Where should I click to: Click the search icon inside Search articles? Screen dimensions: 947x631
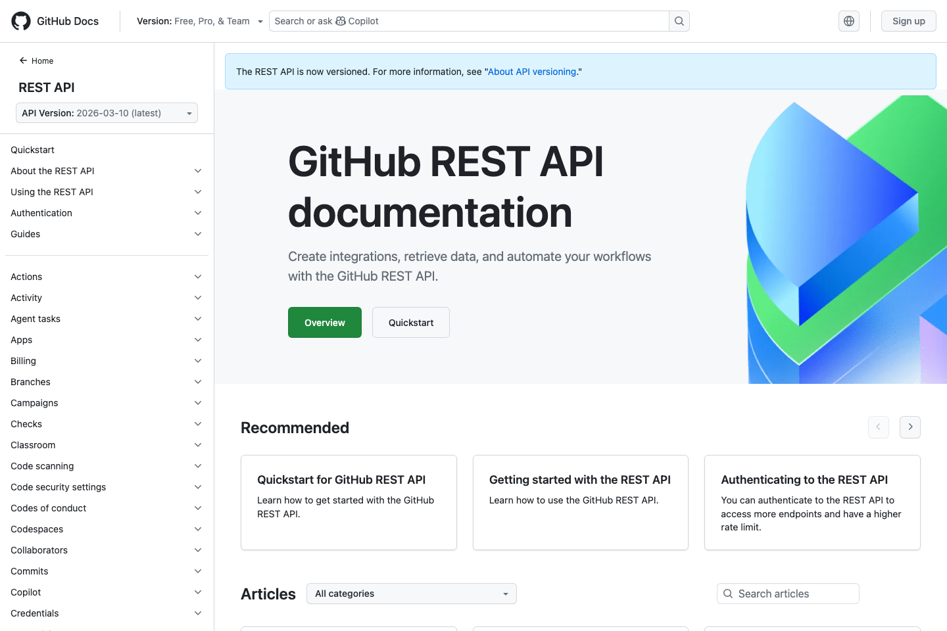(727, 593)
